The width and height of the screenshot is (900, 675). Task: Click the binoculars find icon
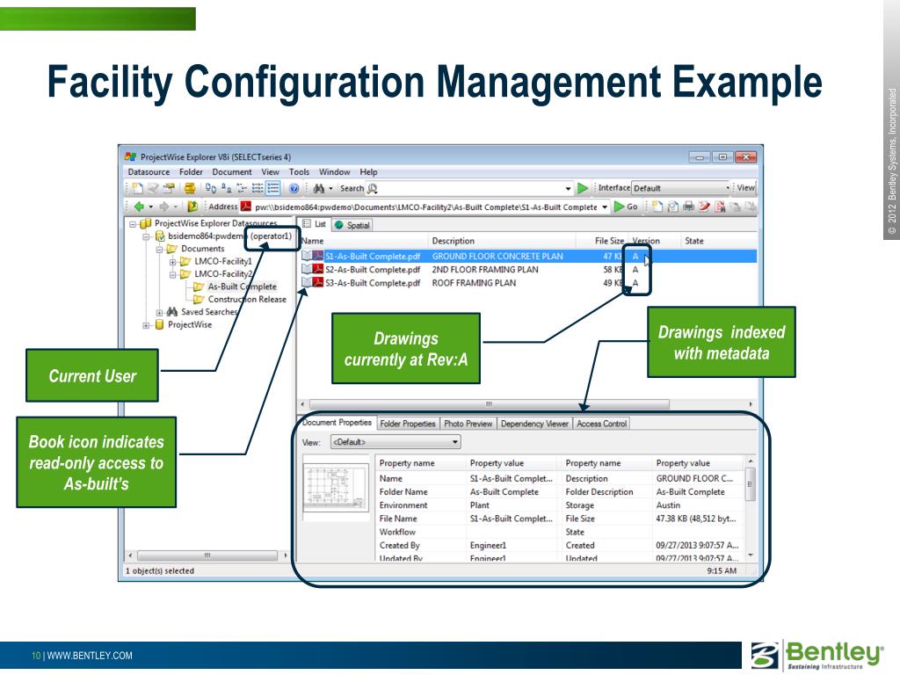point(318,188)
